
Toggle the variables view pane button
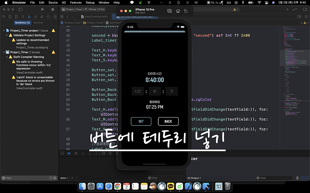pos(303,178)
